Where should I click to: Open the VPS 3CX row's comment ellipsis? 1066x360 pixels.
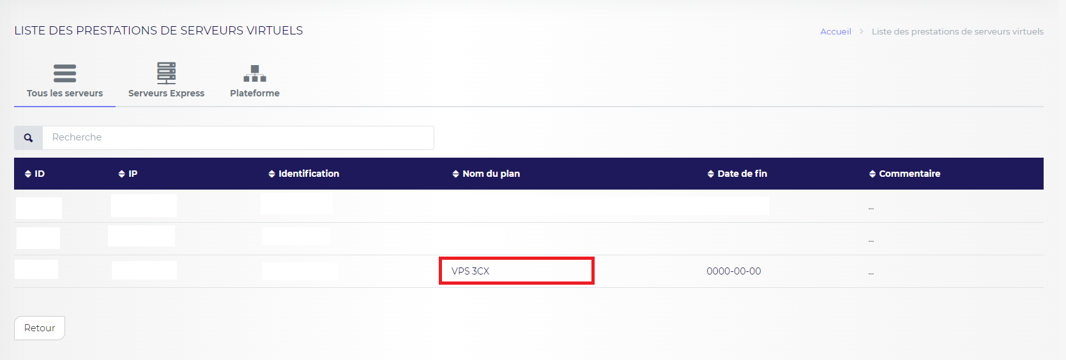871,273
